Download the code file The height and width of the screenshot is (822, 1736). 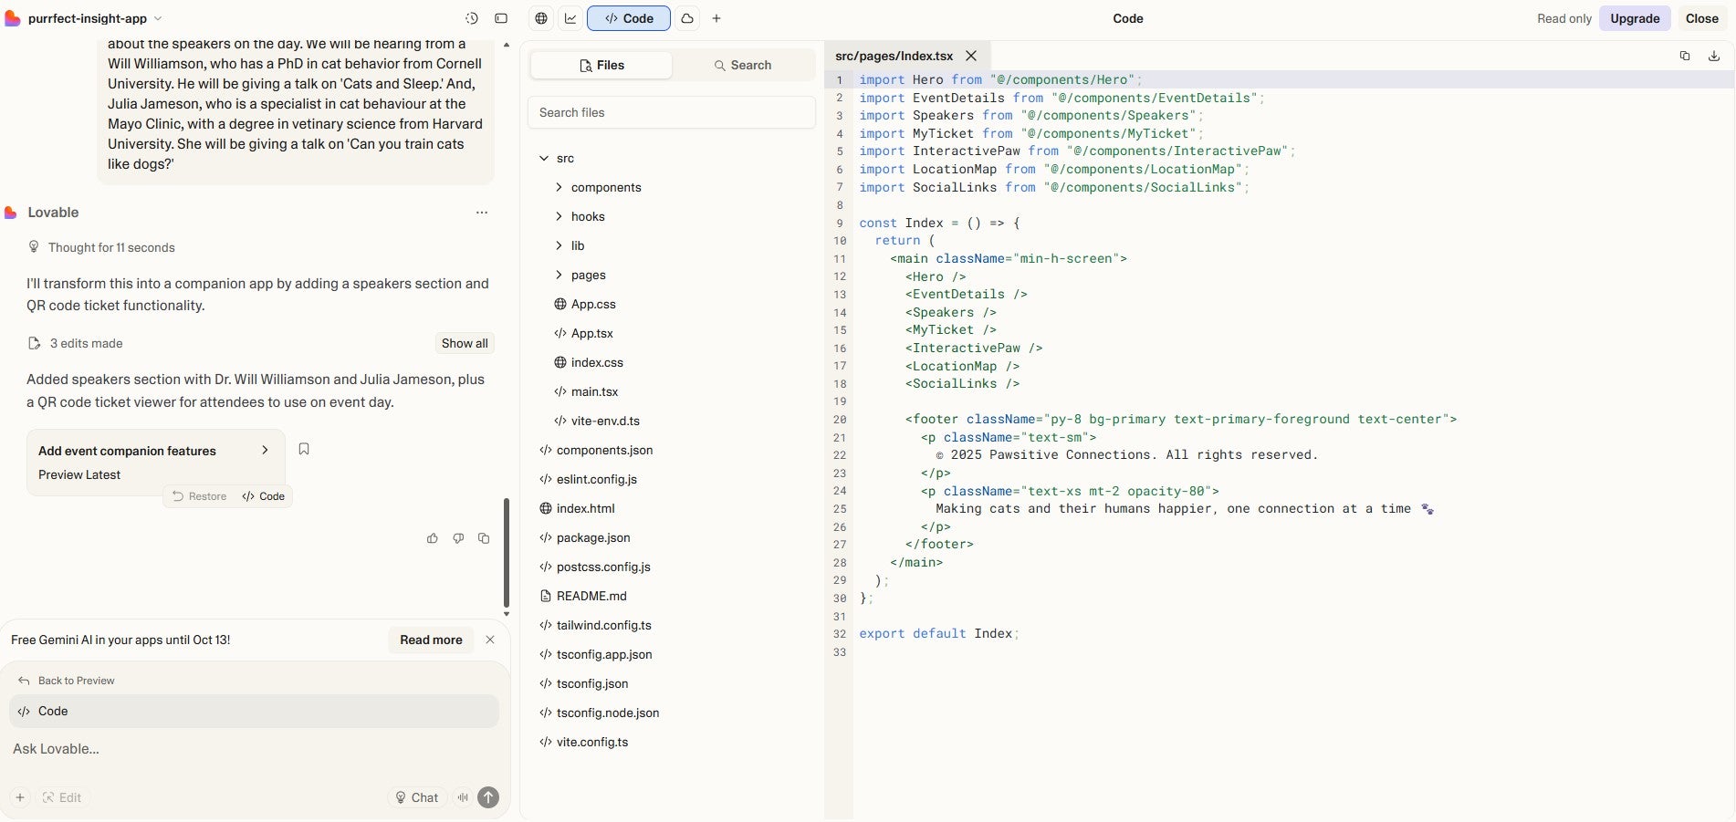click(x=1713, y=56)
